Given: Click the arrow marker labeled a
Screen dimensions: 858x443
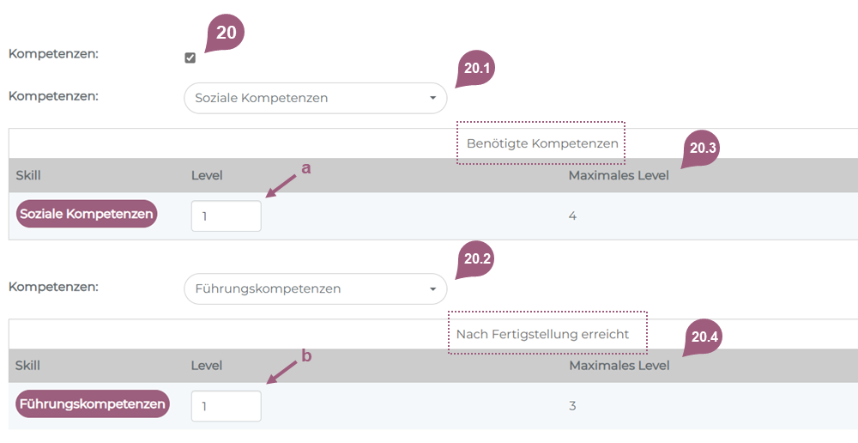Looking at the screenshot, I should [x=305, y=168].
